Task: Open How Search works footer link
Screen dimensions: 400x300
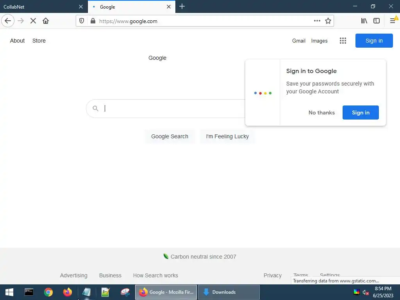Action: 155,275
